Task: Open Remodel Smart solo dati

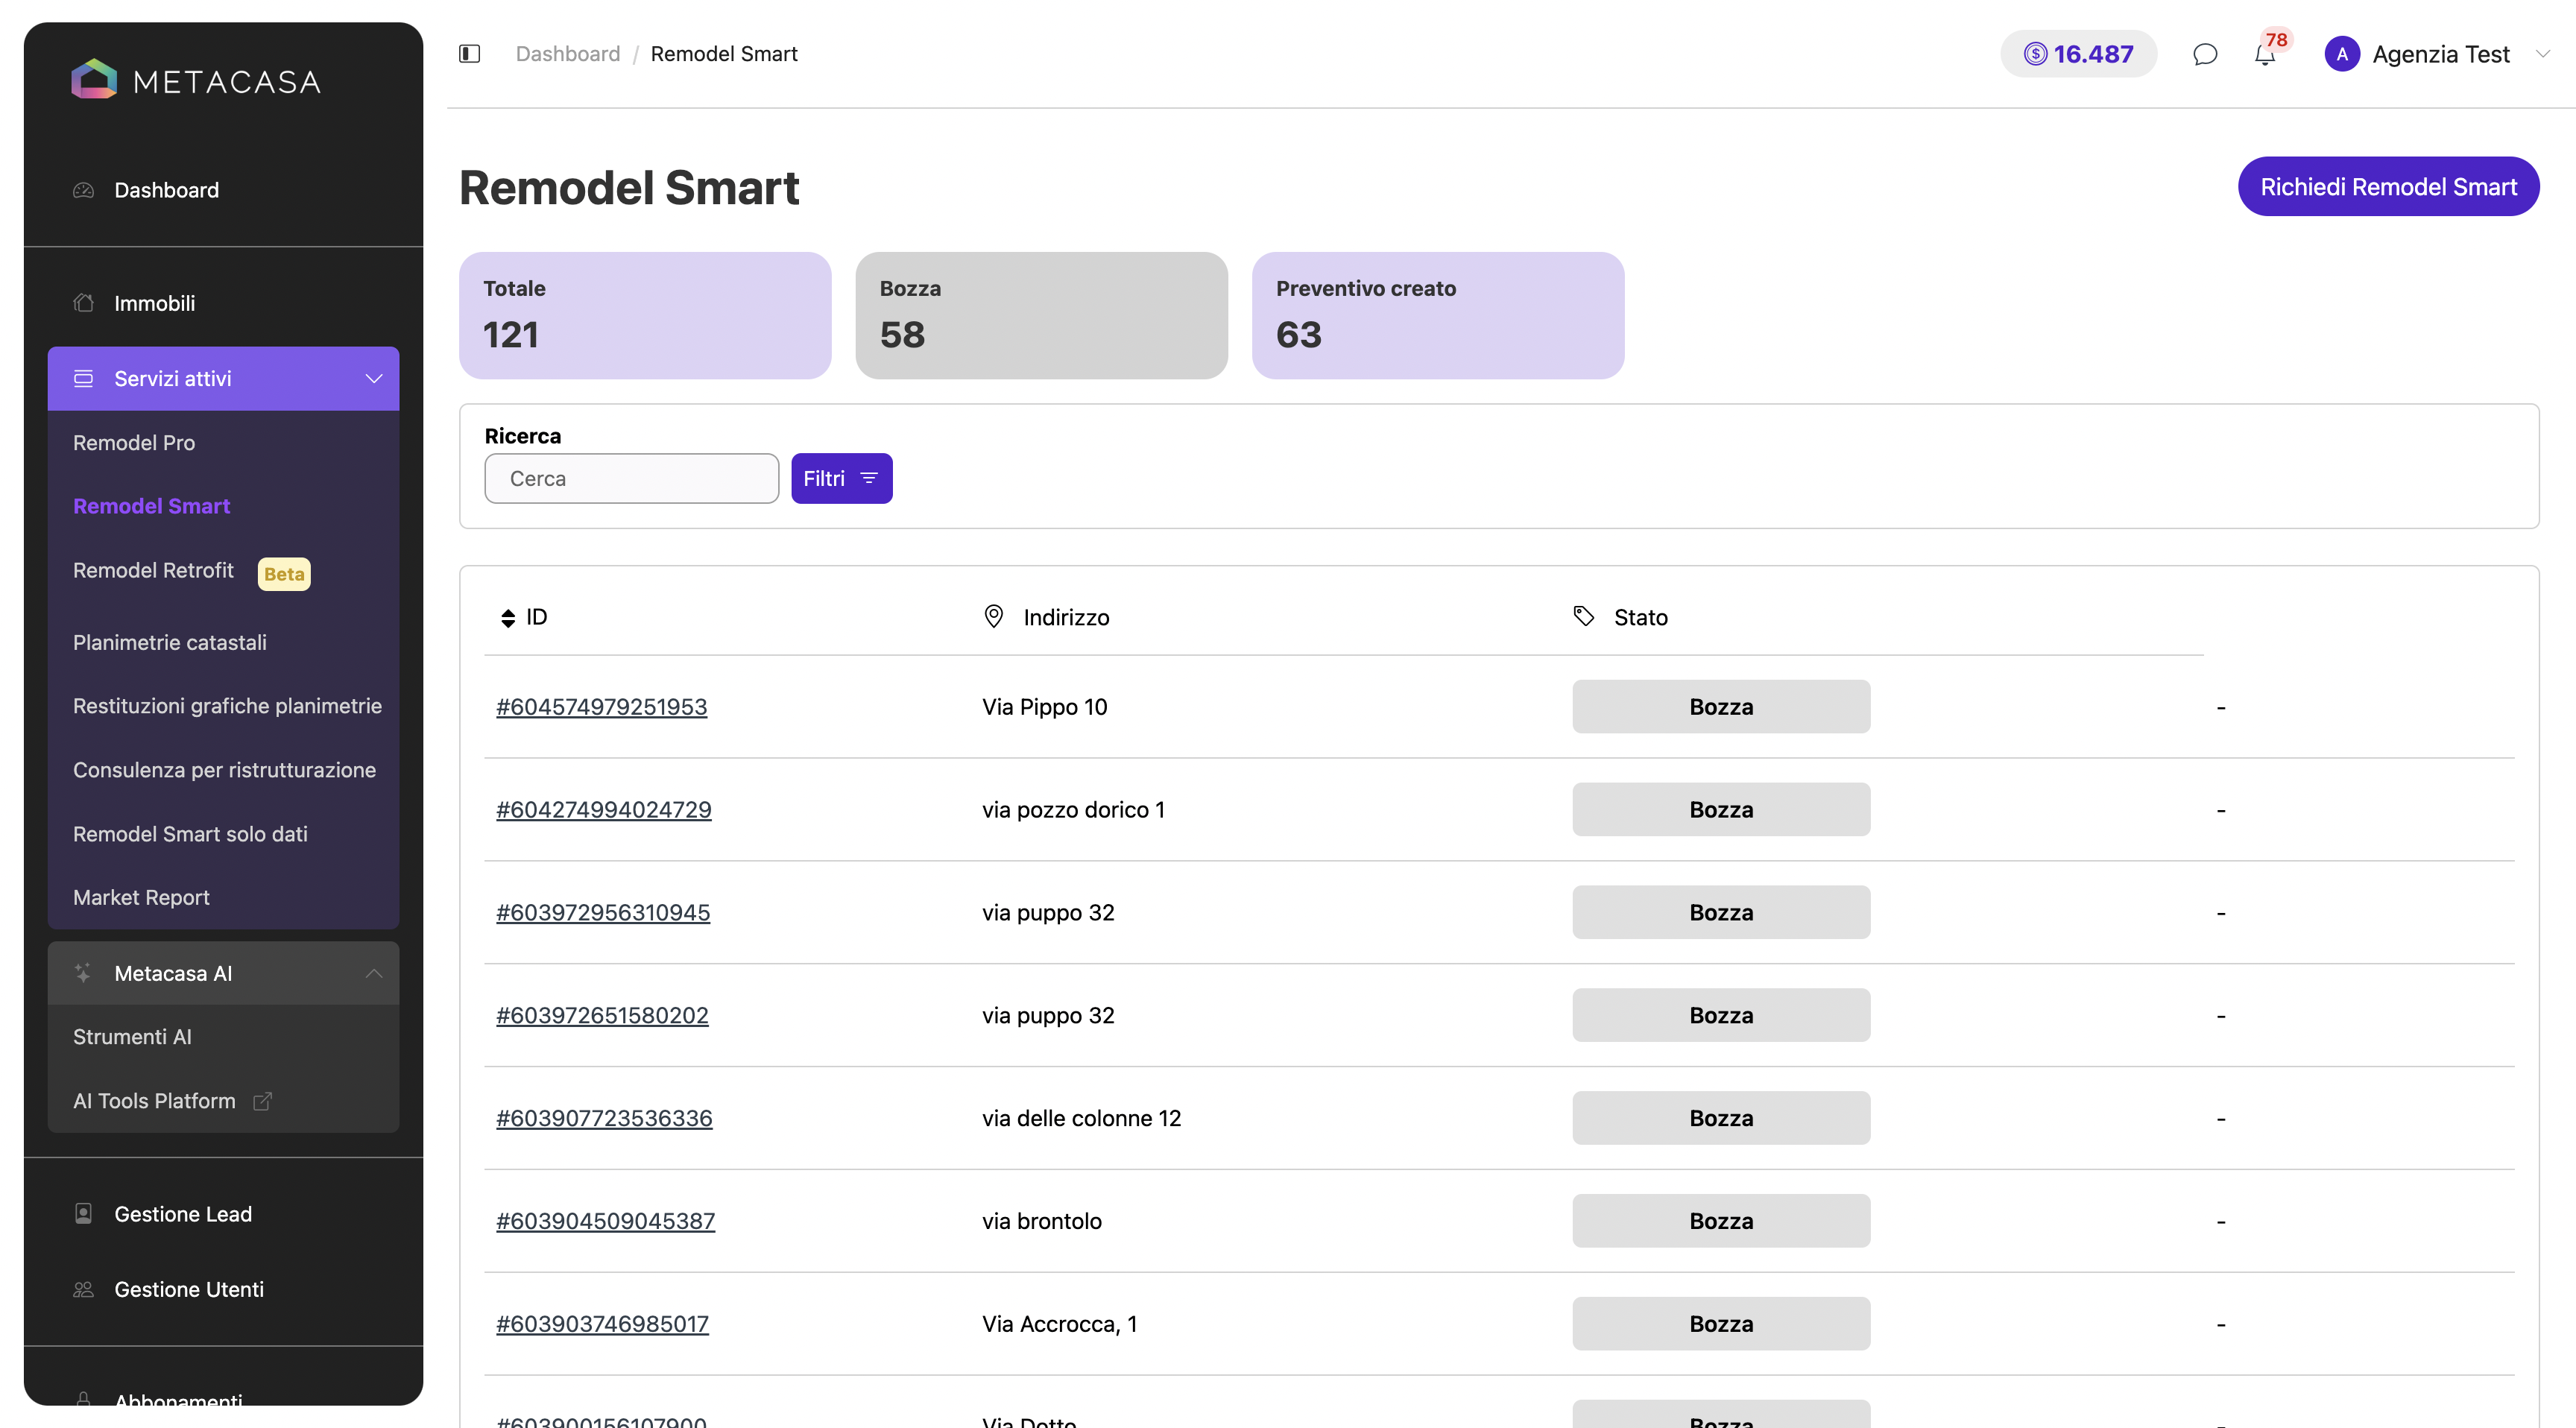Action: pyautogui.click(x=190, y=834)
